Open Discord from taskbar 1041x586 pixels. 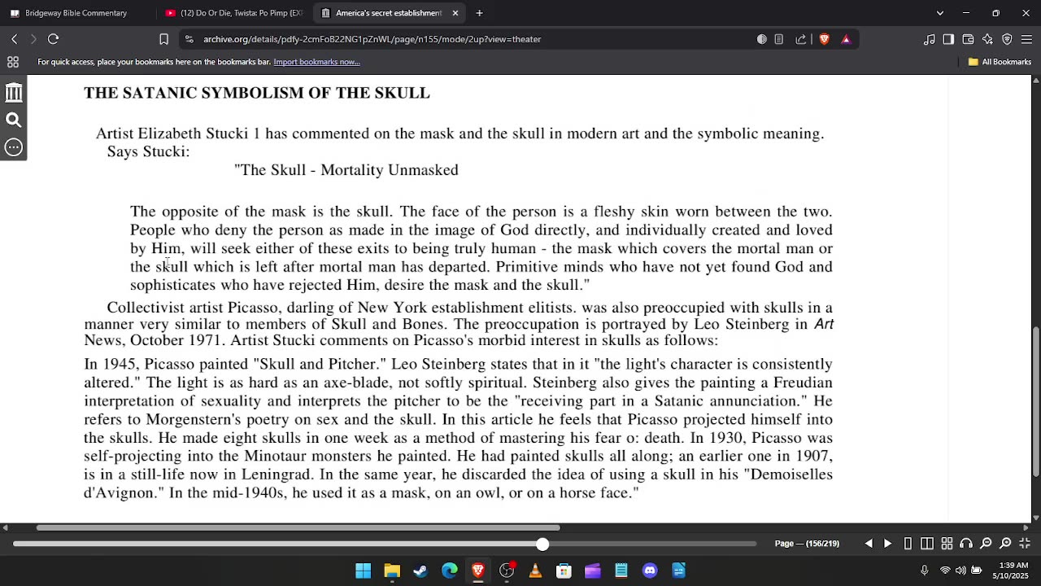(650, 571)
